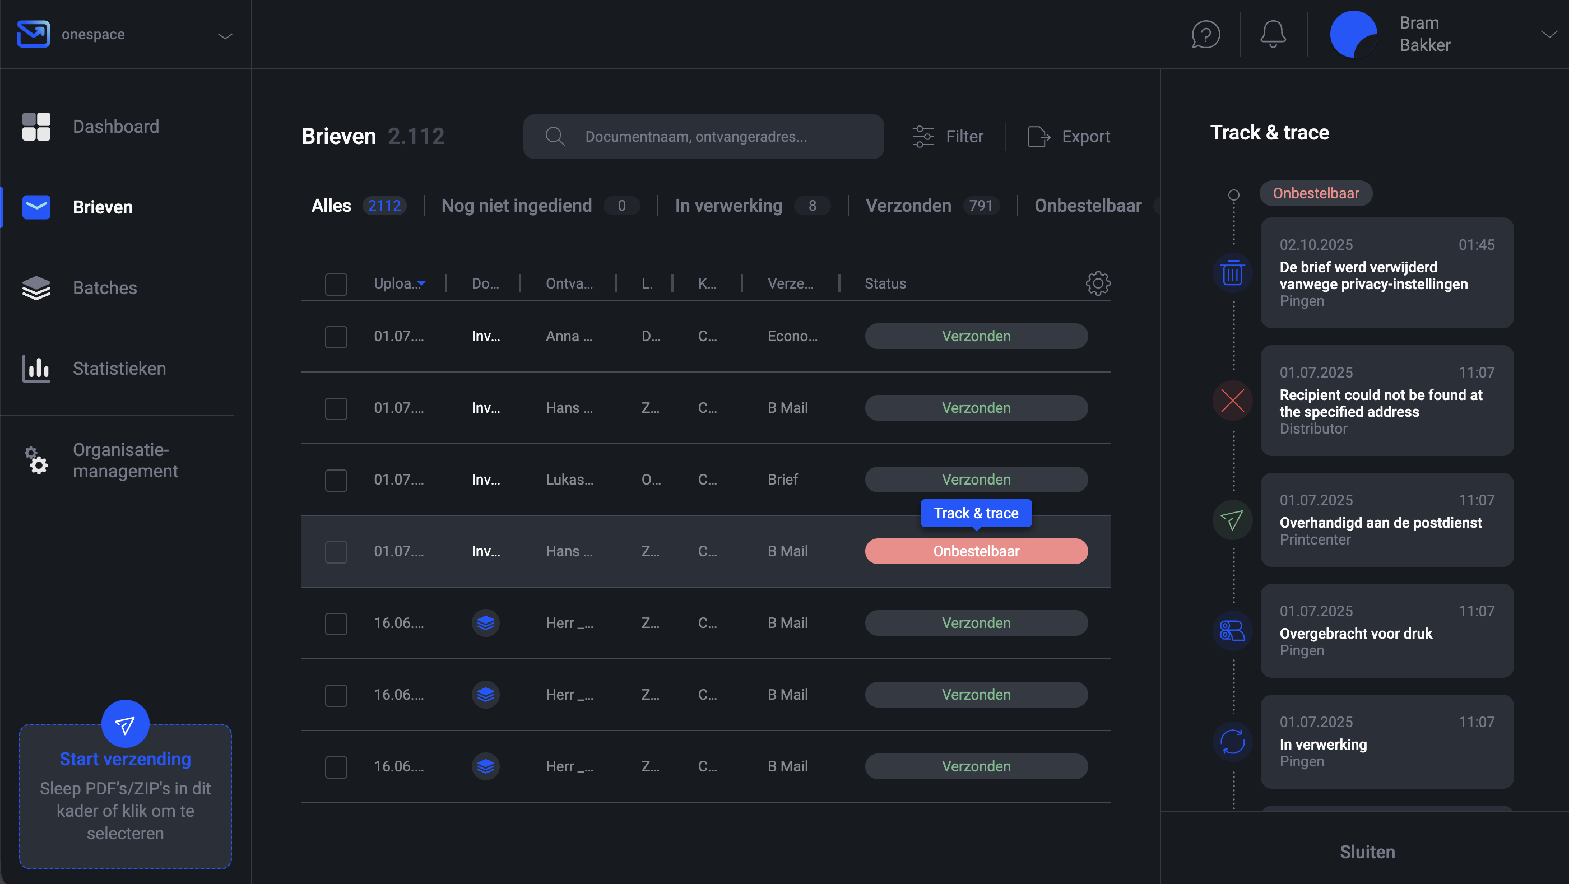Open the Filter options
The width and height of the screenshot is (1569, 884).
click(x=948, y=136)
